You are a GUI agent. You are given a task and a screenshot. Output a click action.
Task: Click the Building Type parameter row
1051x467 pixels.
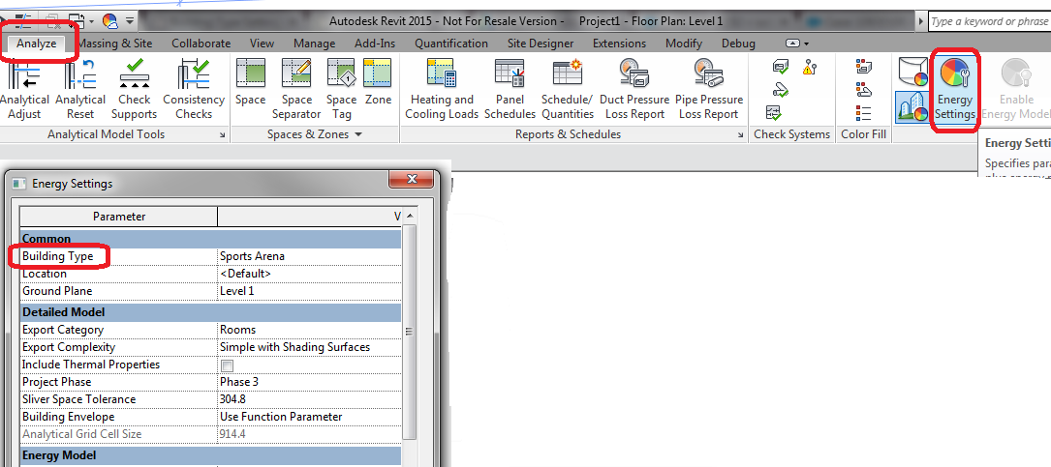tap(211, 256)
